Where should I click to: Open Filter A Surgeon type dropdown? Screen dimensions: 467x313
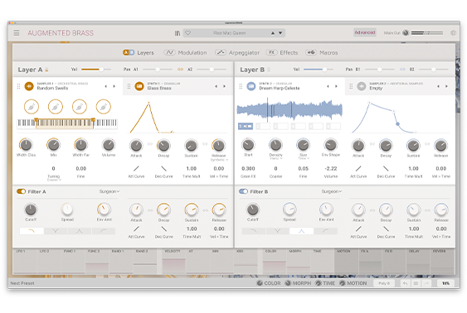(109, 191)
